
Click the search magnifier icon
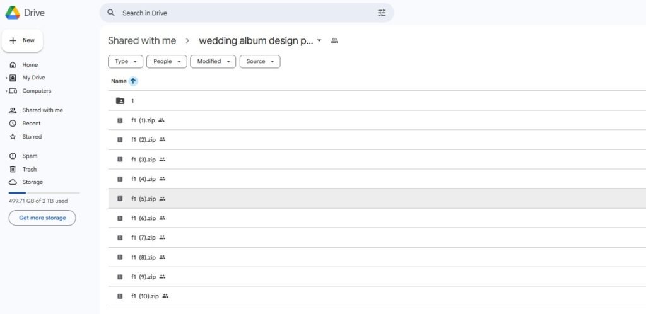coord(111,13)
